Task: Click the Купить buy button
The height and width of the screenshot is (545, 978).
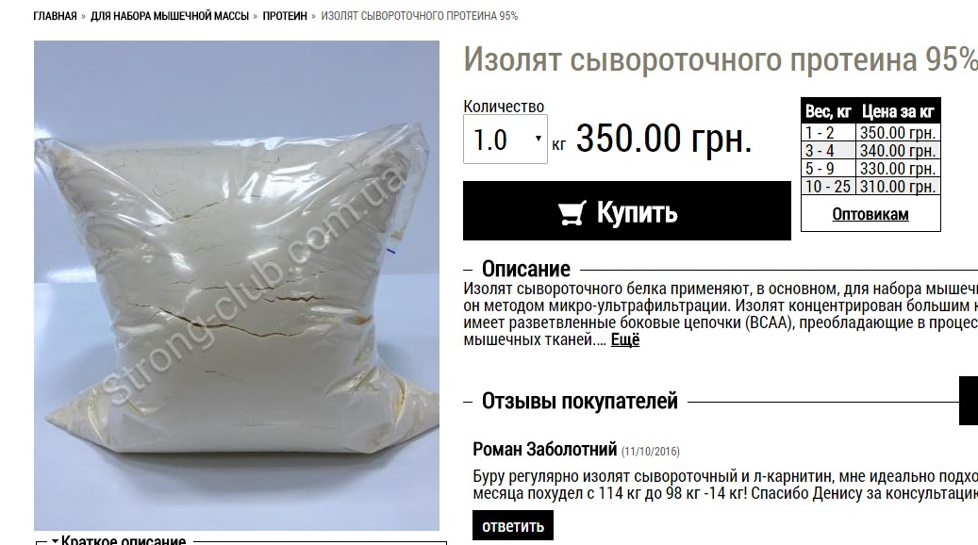Action: tap(627, 211)
